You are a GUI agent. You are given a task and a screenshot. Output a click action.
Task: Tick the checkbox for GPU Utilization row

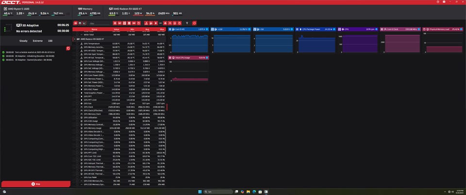pos(78,117)
